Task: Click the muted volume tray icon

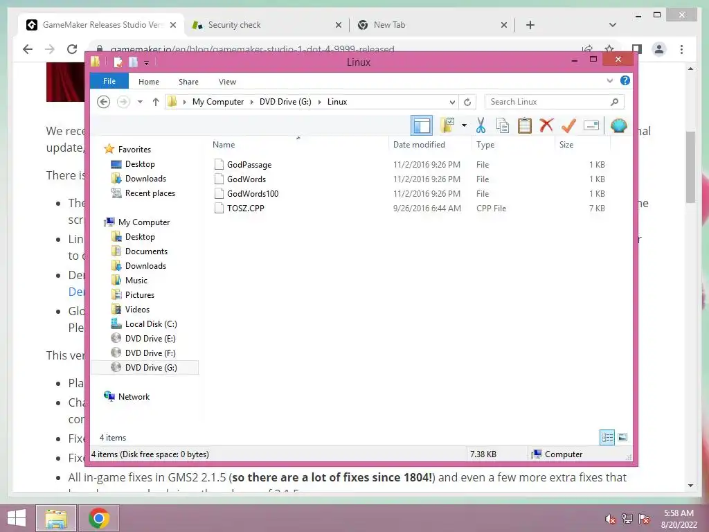Action: pos(610,518)
